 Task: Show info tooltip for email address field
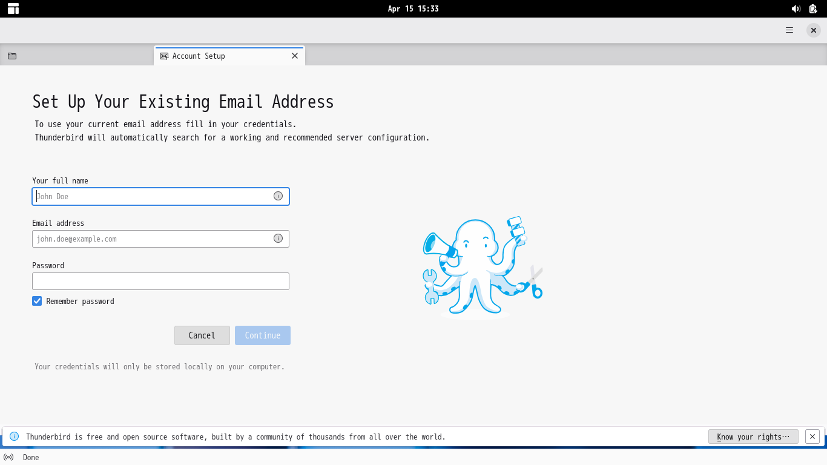278,239
